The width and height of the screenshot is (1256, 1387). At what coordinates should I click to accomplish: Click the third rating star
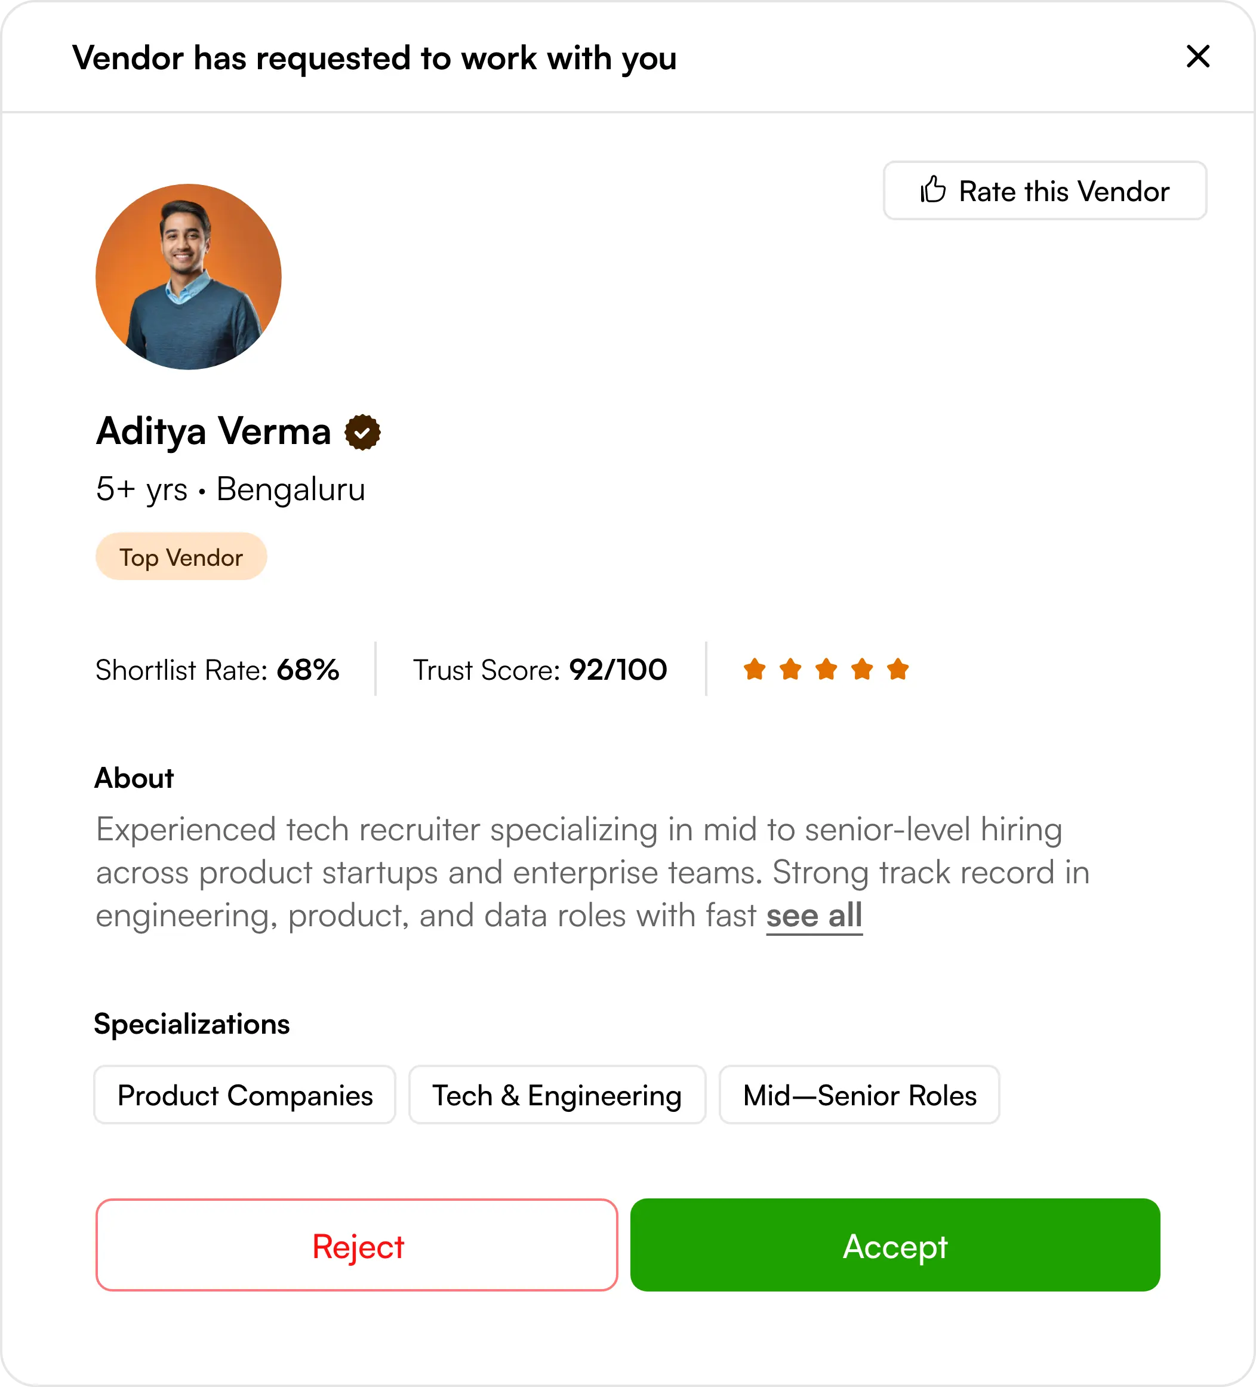coord(826,668)
